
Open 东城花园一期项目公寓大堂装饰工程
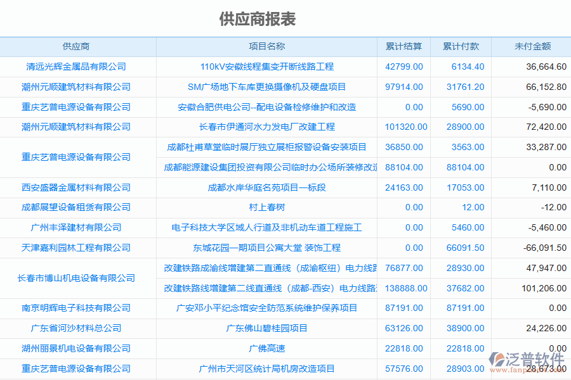pos(266,248)
